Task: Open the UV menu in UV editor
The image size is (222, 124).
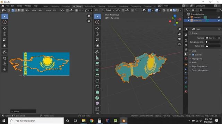Action: click(54, 10)
